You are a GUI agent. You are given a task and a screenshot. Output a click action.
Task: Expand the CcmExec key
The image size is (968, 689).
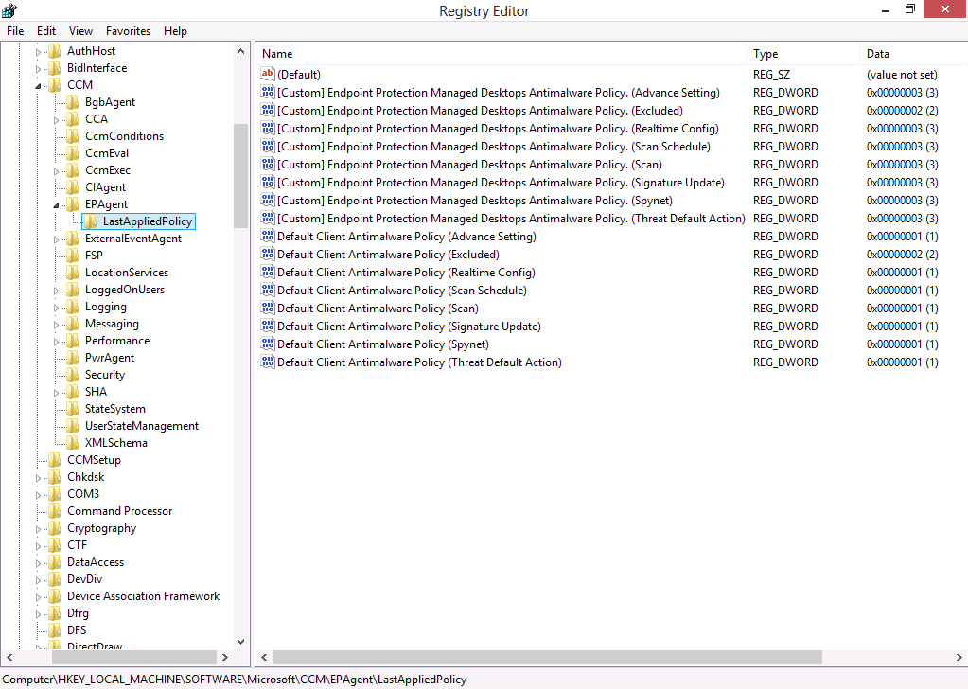coord(56,171)
